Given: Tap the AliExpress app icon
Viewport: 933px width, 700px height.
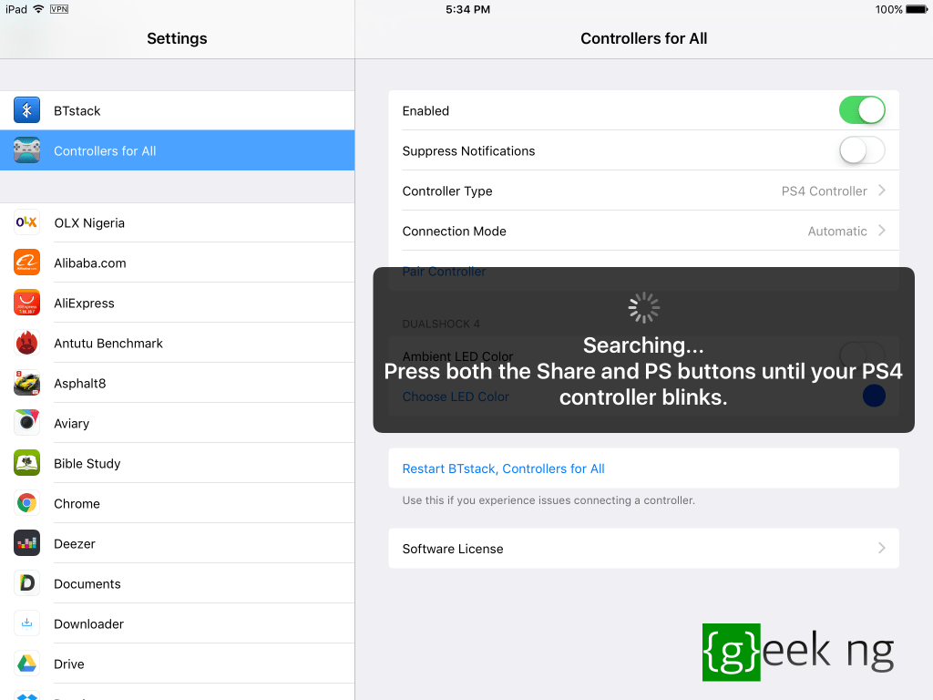Looking at the screenshot, I should tap(26, 303).
